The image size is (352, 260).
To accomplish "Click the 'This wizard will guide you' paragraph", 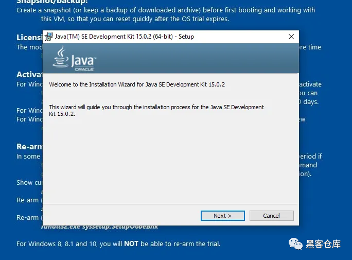I will point(156,110).
